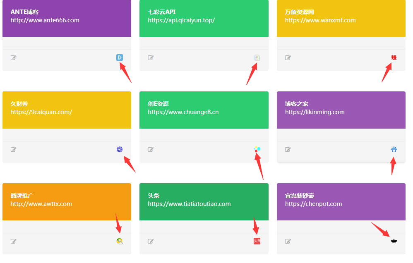
Task: Click the ANTE博客 blue play favicon
Action: (x=120, y=58)
